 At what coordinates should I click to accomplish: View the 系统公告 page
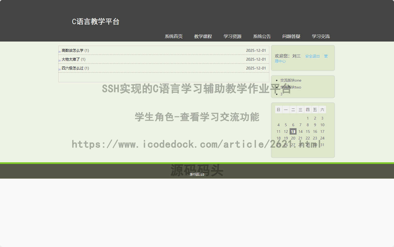point(262,36)
